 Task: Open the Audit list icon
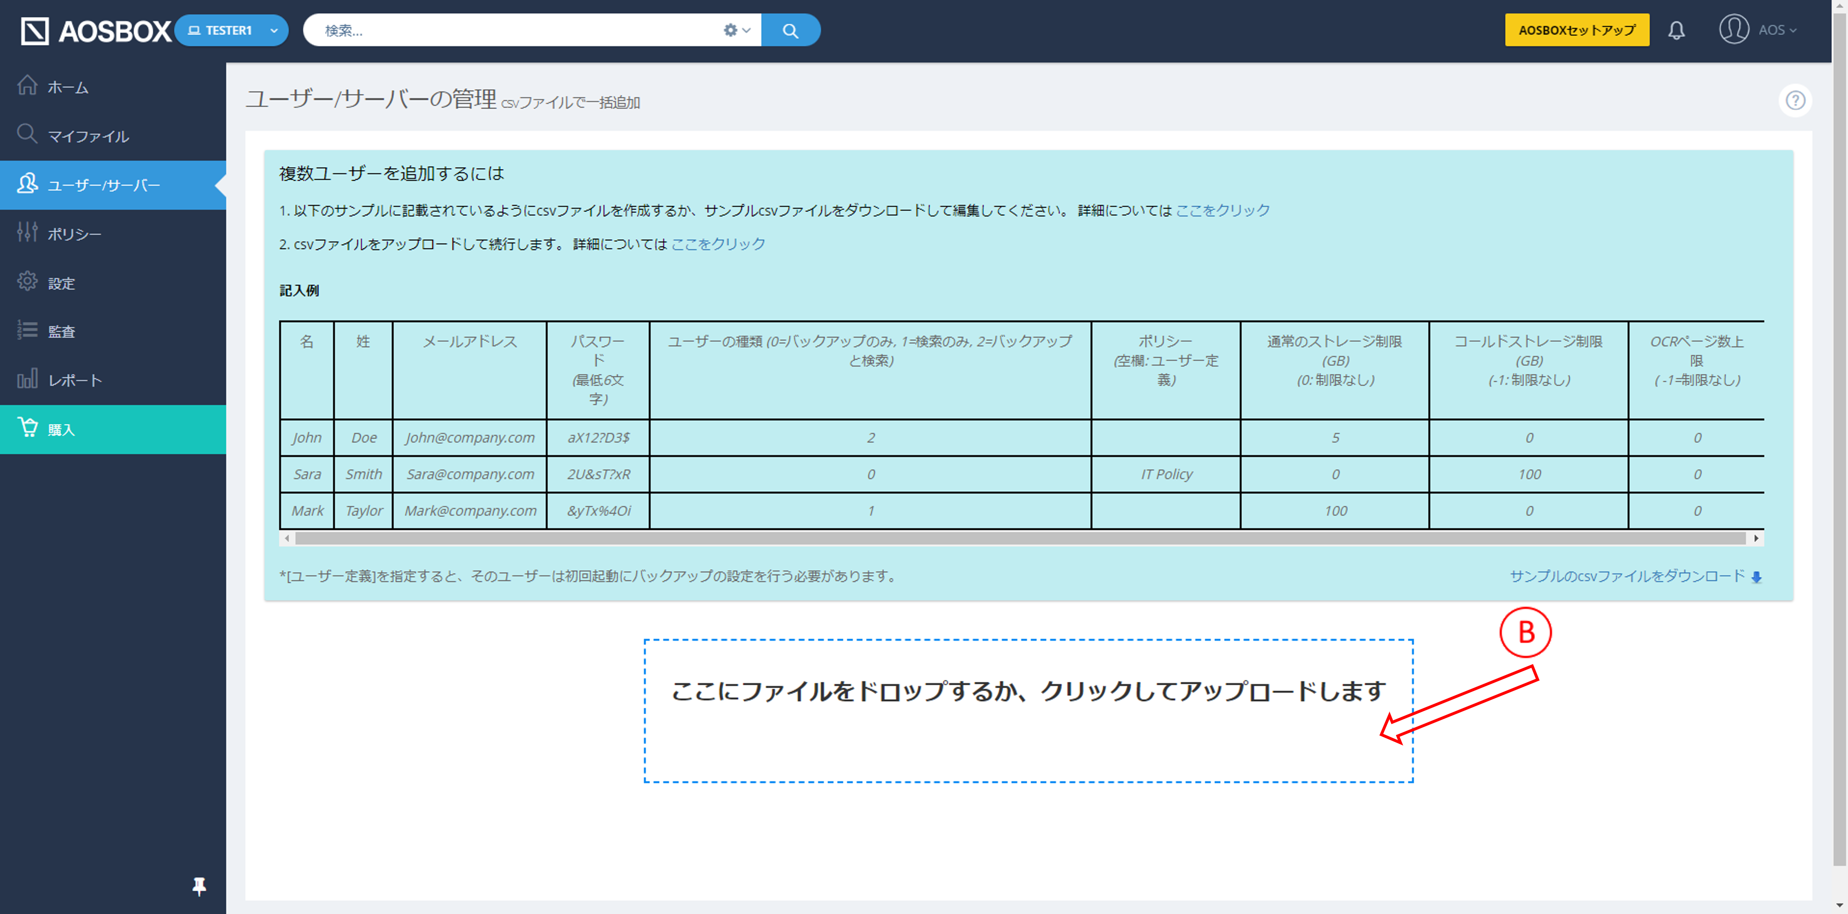pyautogui.click(x=27, y=330)
